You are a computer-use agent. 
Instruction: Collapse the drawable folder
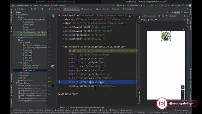click(x=19, y=42)
